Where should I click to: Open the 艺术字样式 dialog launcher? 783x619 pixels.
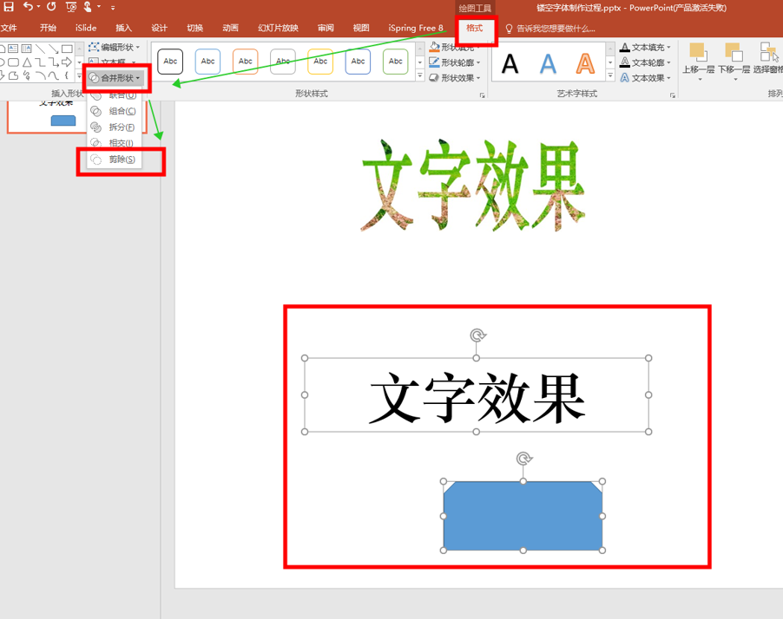pyautogui.click(x=673, y=94)
